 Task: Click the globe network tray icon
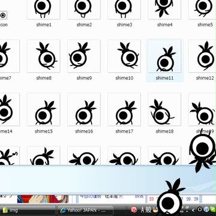pyautogui.click(x=206, y=209)
